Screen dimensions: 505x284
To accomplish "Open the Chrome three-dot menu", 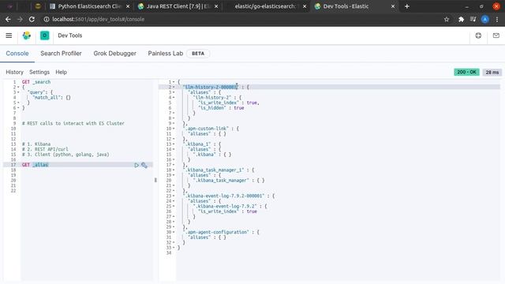I will pos(497,19).
